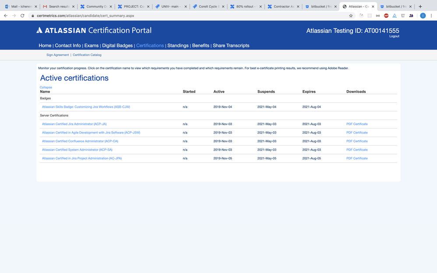Viewport: 437px width, 273px height.
Task: Open Chrome's three-dot menu icon
Action: click(431, 16)
